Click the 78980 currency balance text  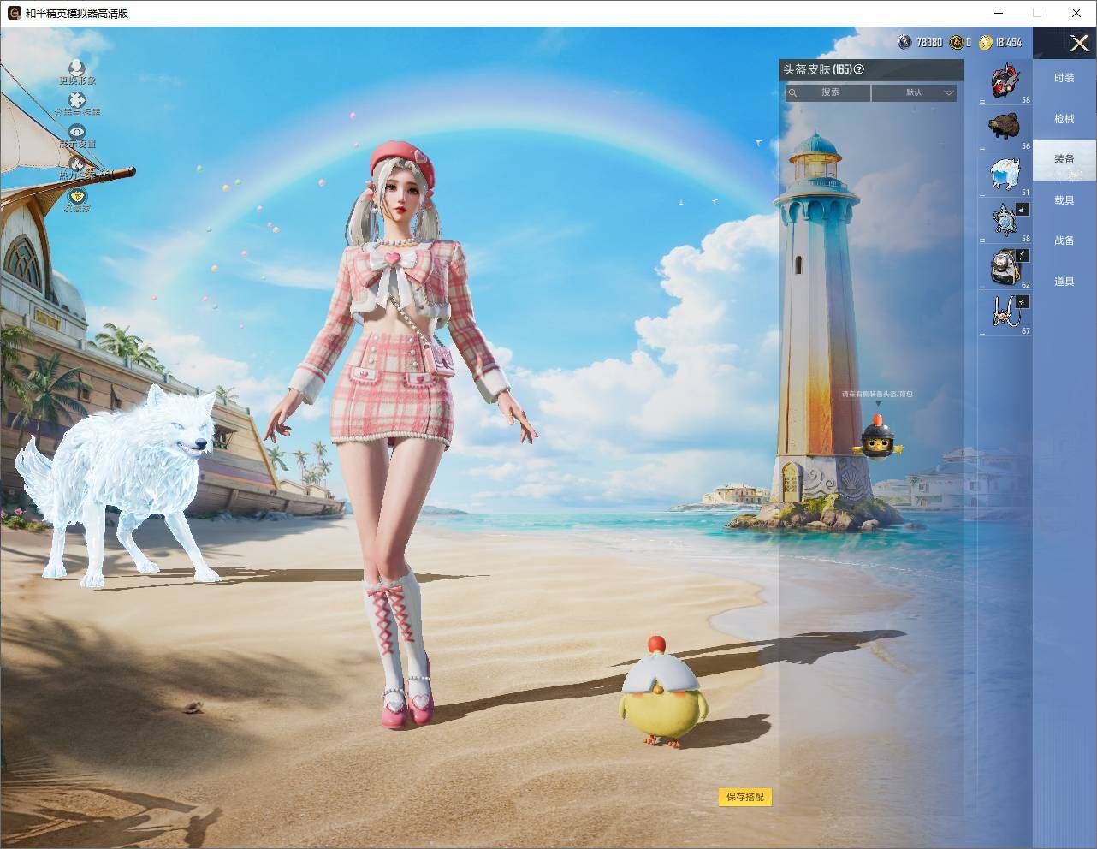pos(929,42)
